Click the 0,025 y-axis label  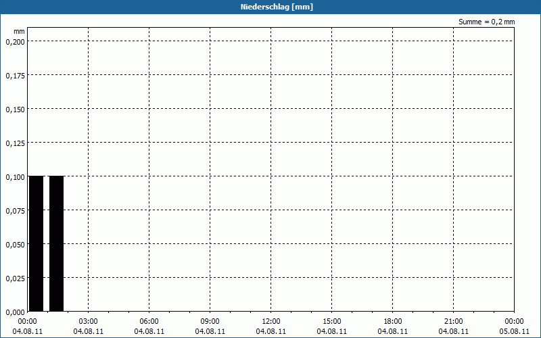pos(15,279)
